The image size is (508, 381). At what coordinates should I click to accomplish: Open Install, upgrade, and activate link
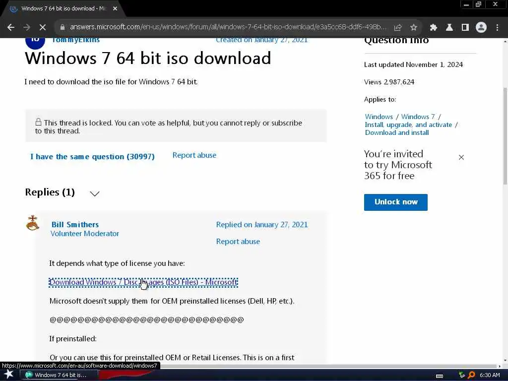pyautogui.click(x=408, y=125)
